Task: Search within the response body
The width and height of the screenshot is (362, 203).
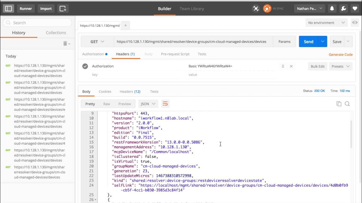Action: (347, 104)
